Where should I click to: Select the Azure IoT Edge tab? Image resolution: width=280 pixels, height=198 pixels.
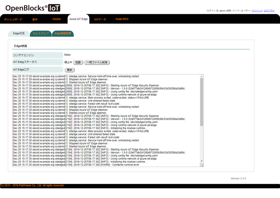pos(78,19)
